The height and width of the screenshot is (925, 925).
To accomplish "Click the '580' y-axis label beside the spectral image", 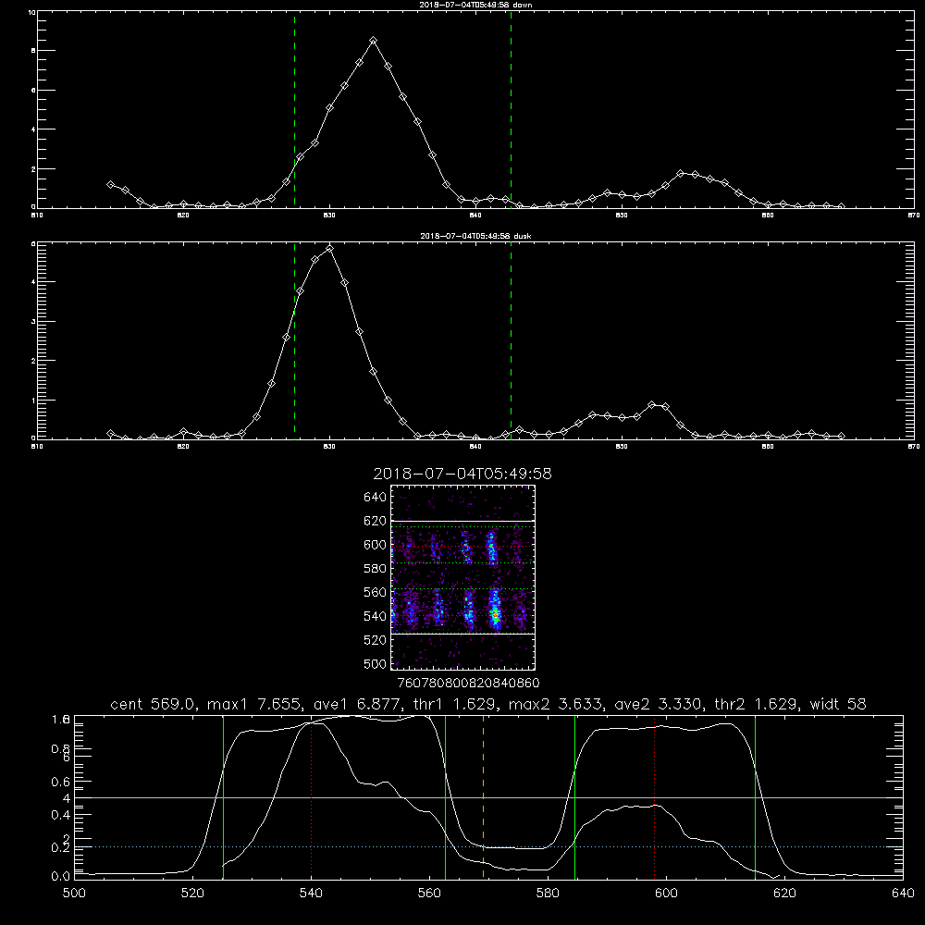I will tap(376, 569).
